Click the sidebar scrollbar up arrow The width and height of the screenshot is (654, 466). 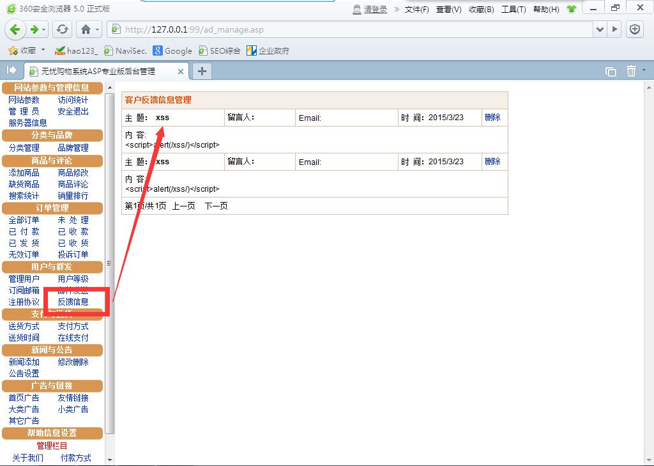point(110,88)
